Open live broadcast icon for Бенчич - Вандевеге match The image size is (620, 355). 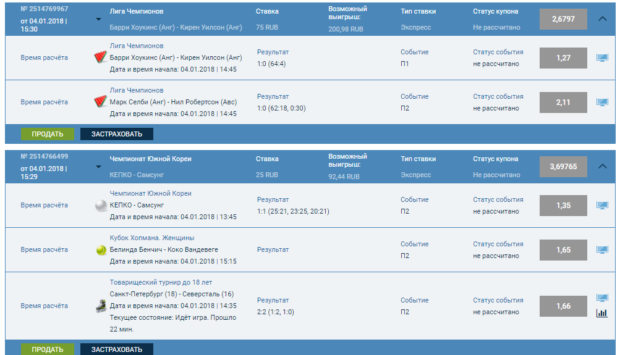click(x=602, y=250)
